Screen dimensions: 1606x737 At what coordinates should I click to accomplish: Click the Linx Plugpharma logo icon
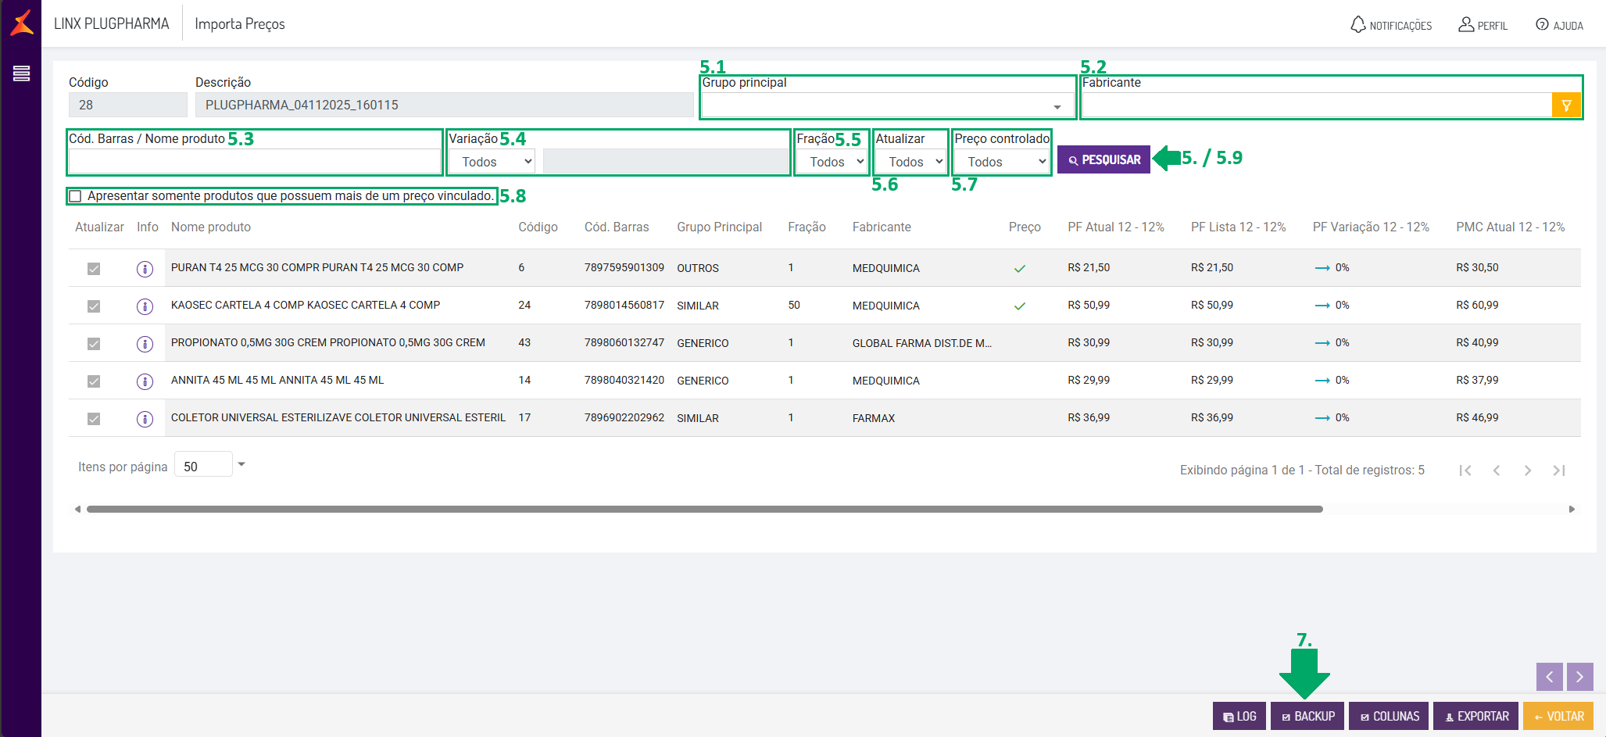click(x=22, y=23)
